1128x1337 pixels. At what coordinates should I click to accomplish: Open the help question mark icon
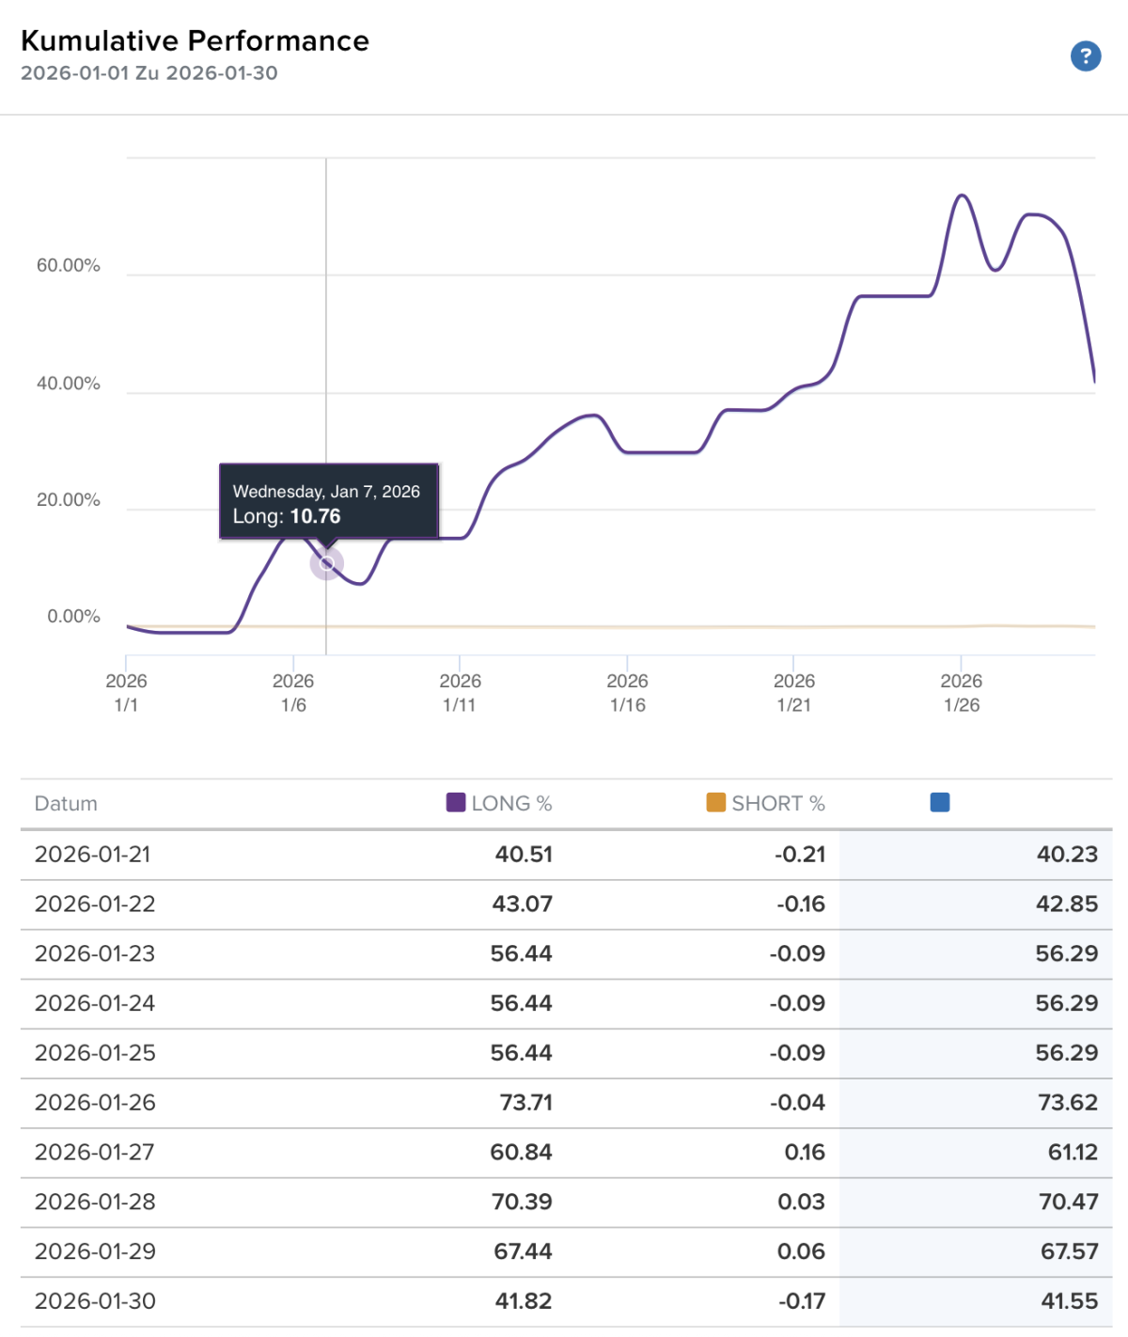(x=1086, y=56)
